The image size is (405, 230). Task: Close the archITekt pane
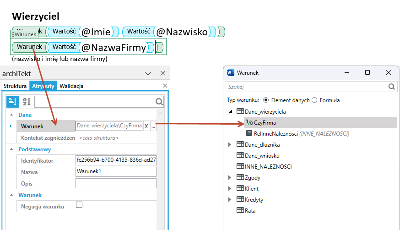click(163, 73)
